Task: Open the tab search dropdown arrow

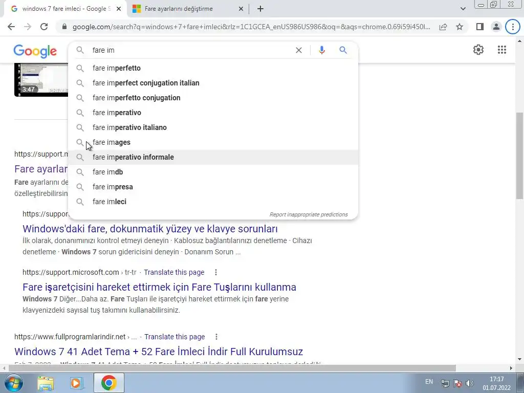Action: coord(463,9)
